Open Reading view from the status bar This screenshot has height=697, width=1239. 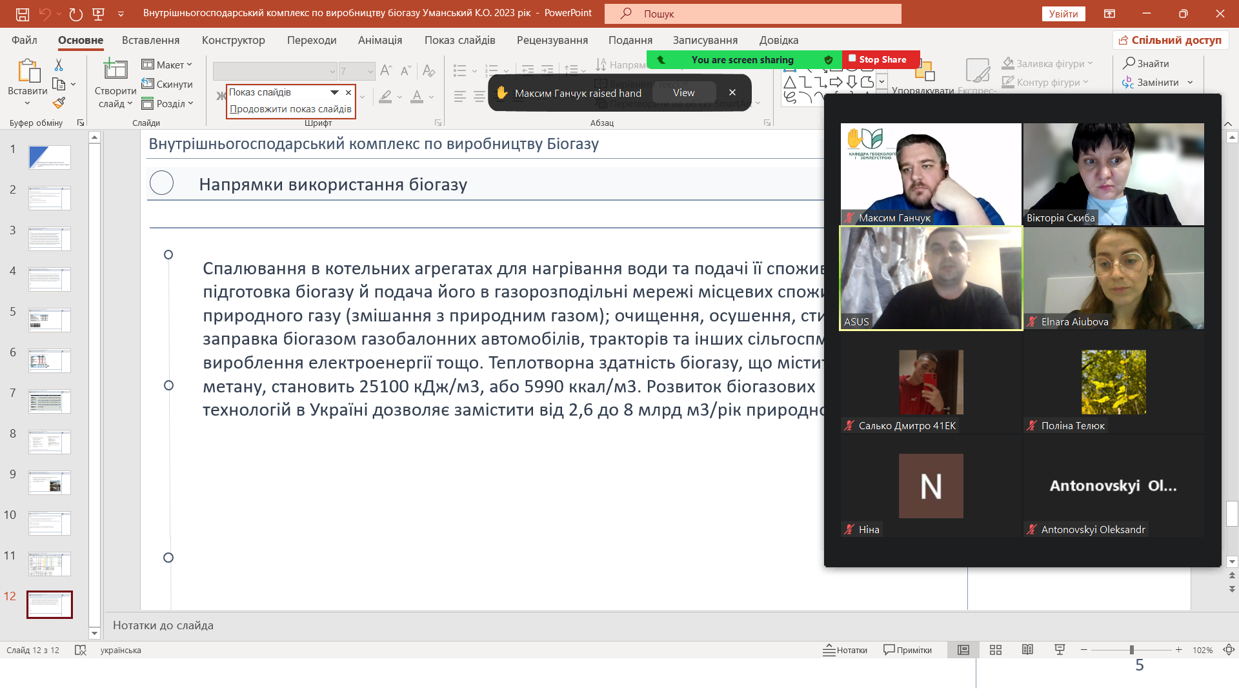tap(1027, 650)
